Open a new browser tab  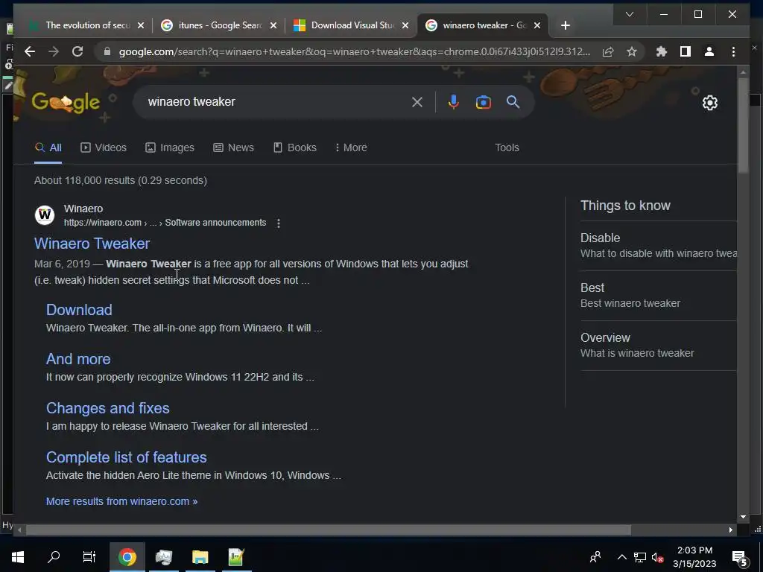[566, 25]
